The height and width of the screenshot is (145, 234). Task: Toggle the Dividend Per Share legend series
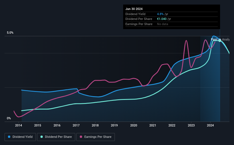56,137
